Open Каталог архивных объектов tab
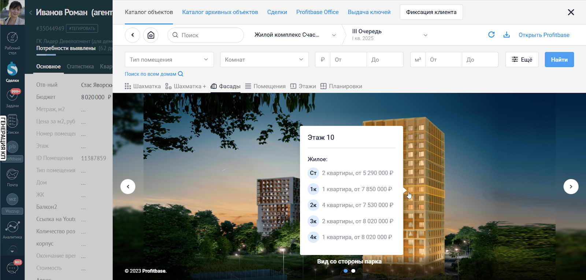Screen dimensions: 586x280 (220, 12)
